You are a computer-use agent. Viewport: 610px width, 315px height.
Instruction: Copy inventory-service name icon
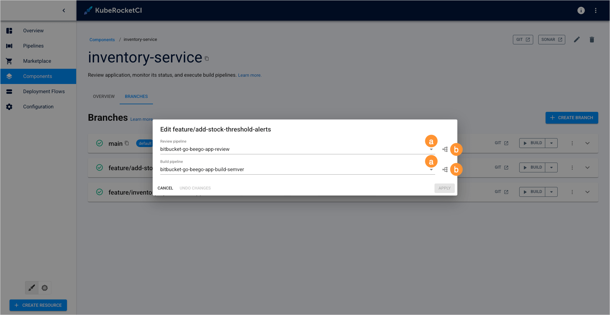(207, 59)
